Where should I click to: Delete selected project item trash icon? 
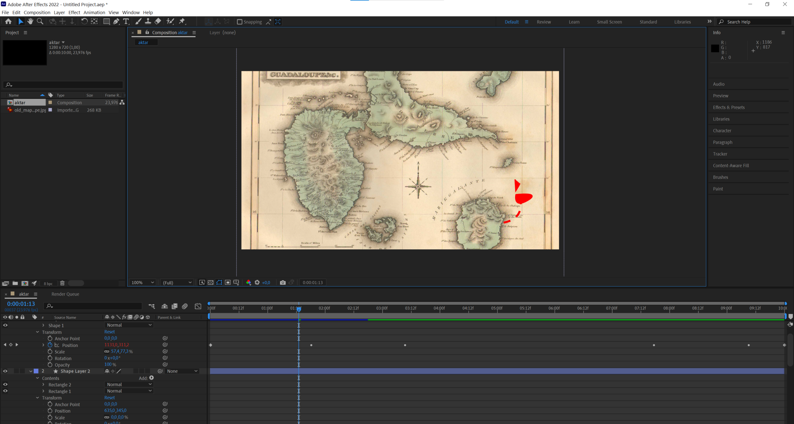pos(62,283)
